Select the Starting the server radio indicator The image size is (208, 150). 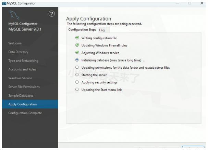click(x=77, y=75)
